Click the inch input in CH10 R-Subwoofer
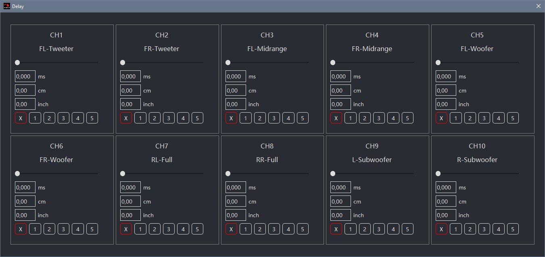This screenshot has height=257, width=545. click(446, 215)
